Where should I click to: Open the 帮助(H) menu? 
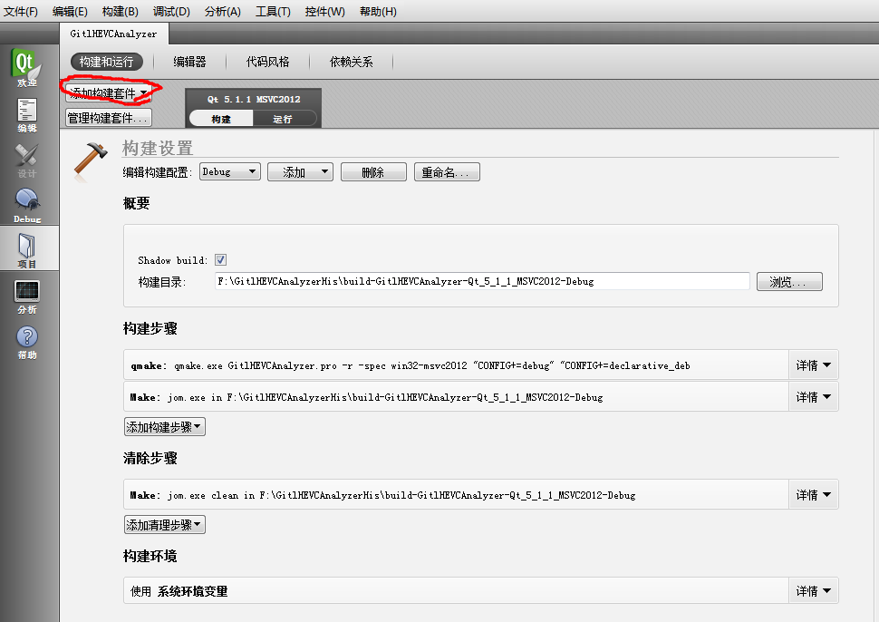(378, 11)
